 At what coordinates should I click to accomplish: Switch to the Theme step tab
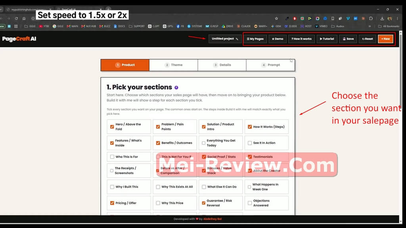(174, 65)
